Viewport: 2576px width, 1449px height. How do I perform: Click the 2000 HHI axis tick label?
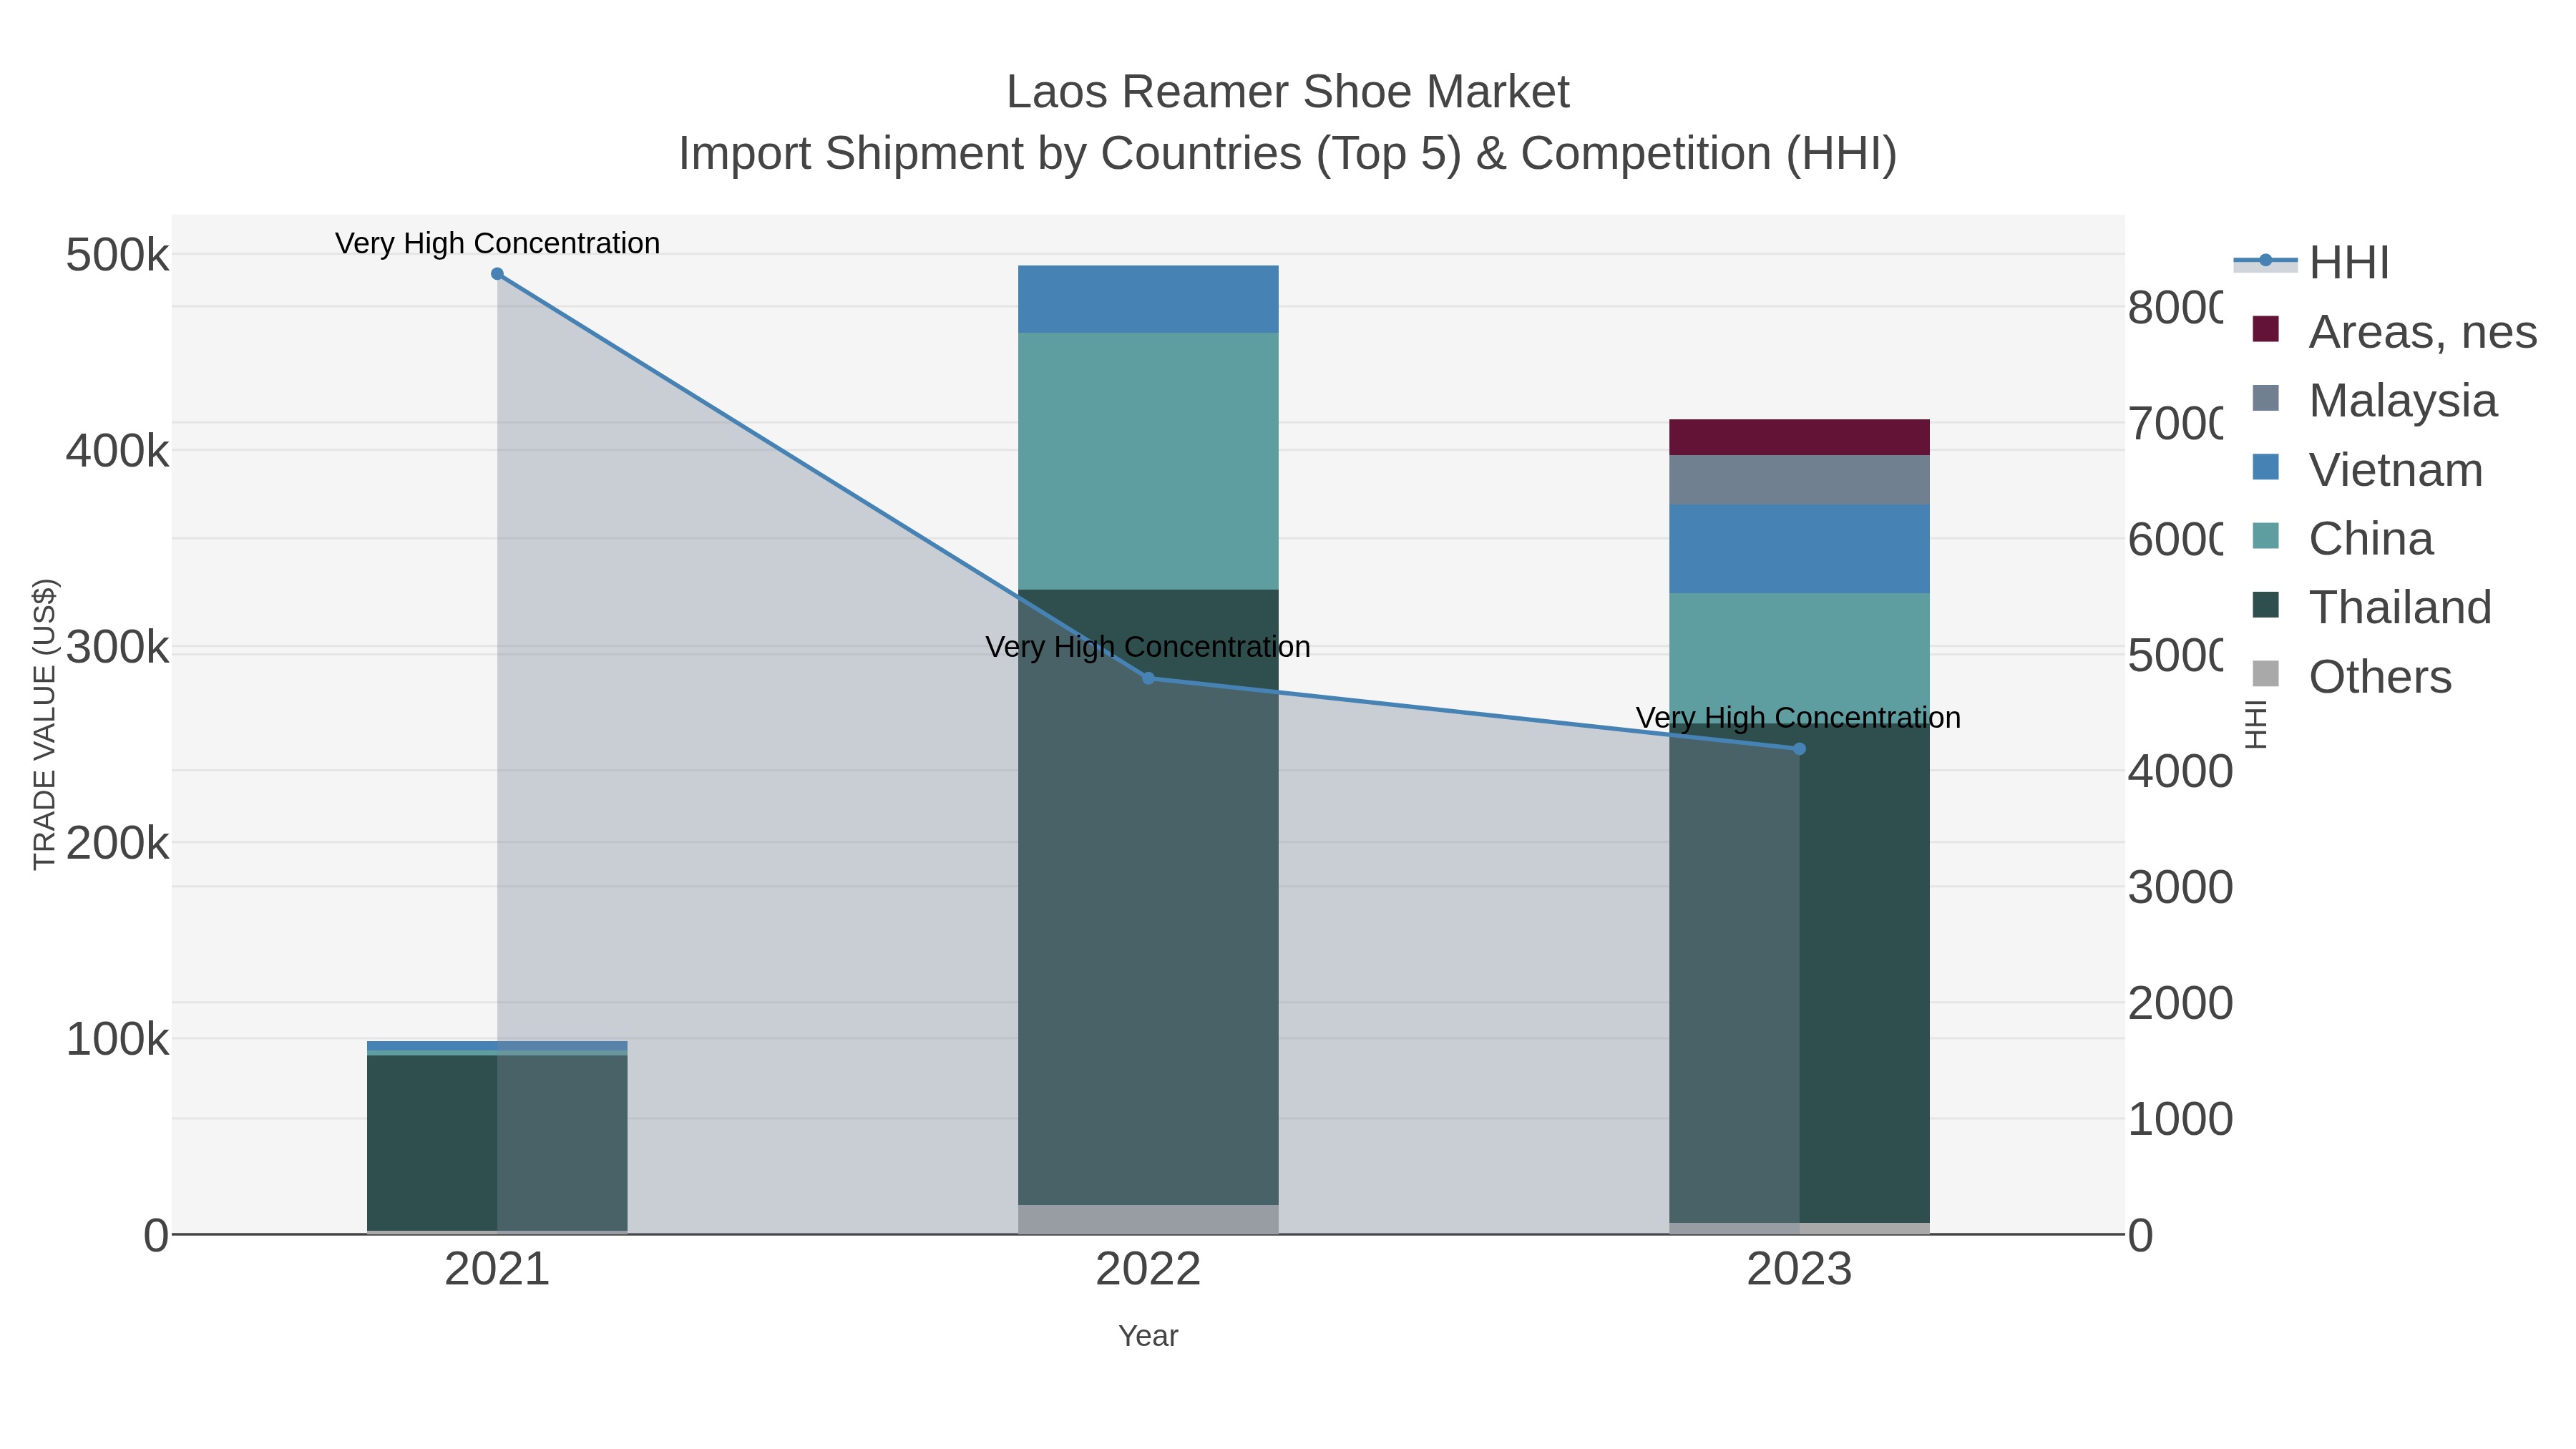click(x=2180, y=1003)
